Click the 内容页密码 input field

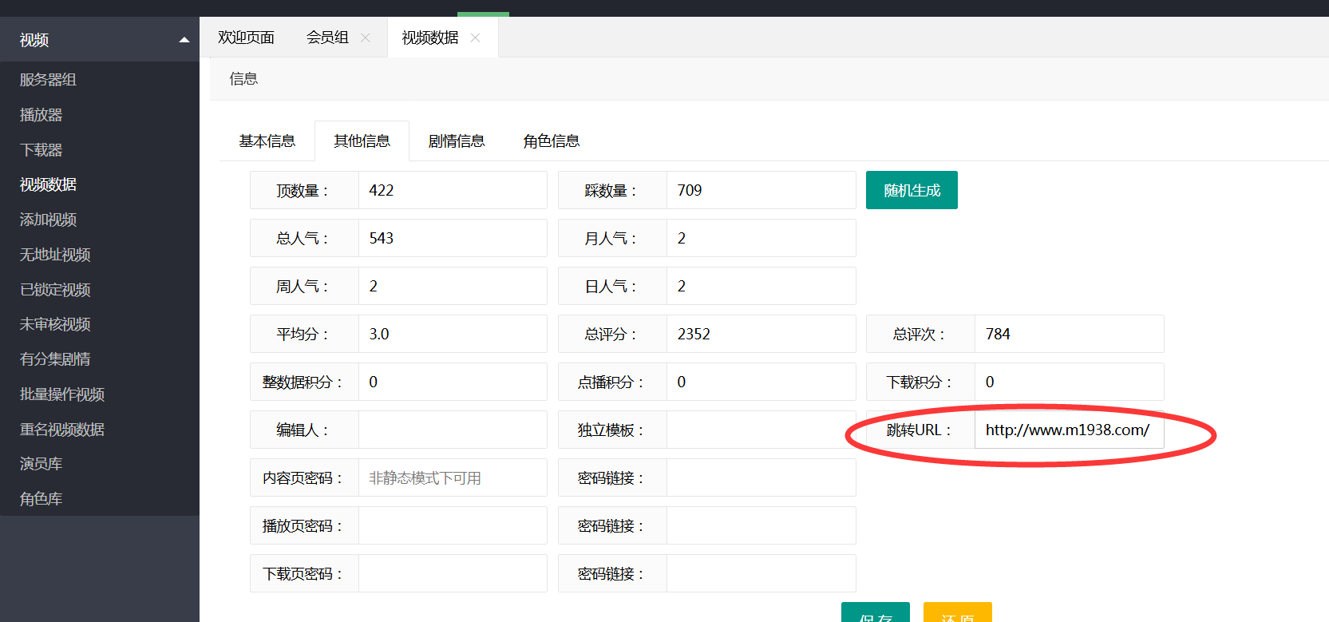tap(453, 477)
